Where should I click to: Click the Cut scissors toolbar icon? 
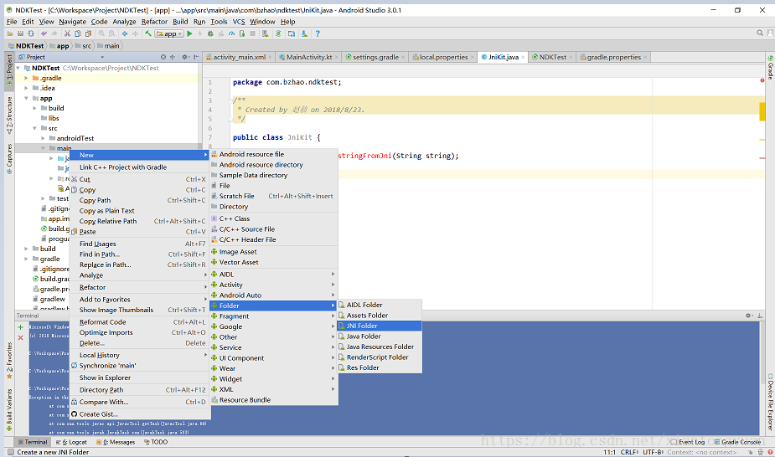pyautogui.click(x=67, y=33)
